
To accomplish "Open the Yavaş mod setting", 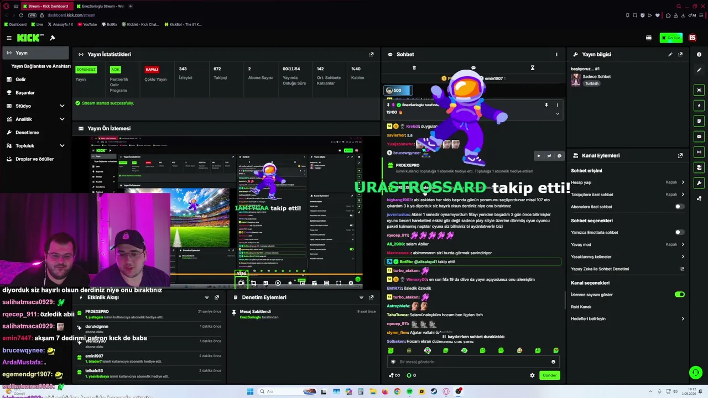I will click(628, 244).
